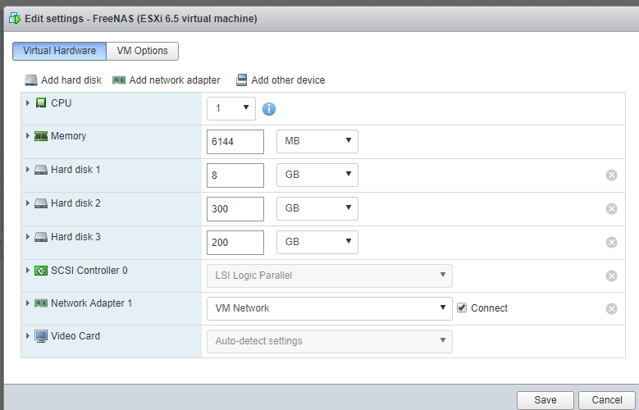Switch to the VM Options tab
The height and width of the screenshot is (410, 639).
(x=142, y=51)
